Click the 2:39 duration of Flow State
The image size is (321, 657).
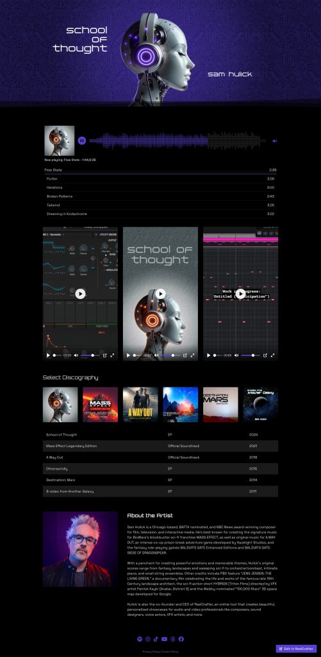click(x=272, y=170)
